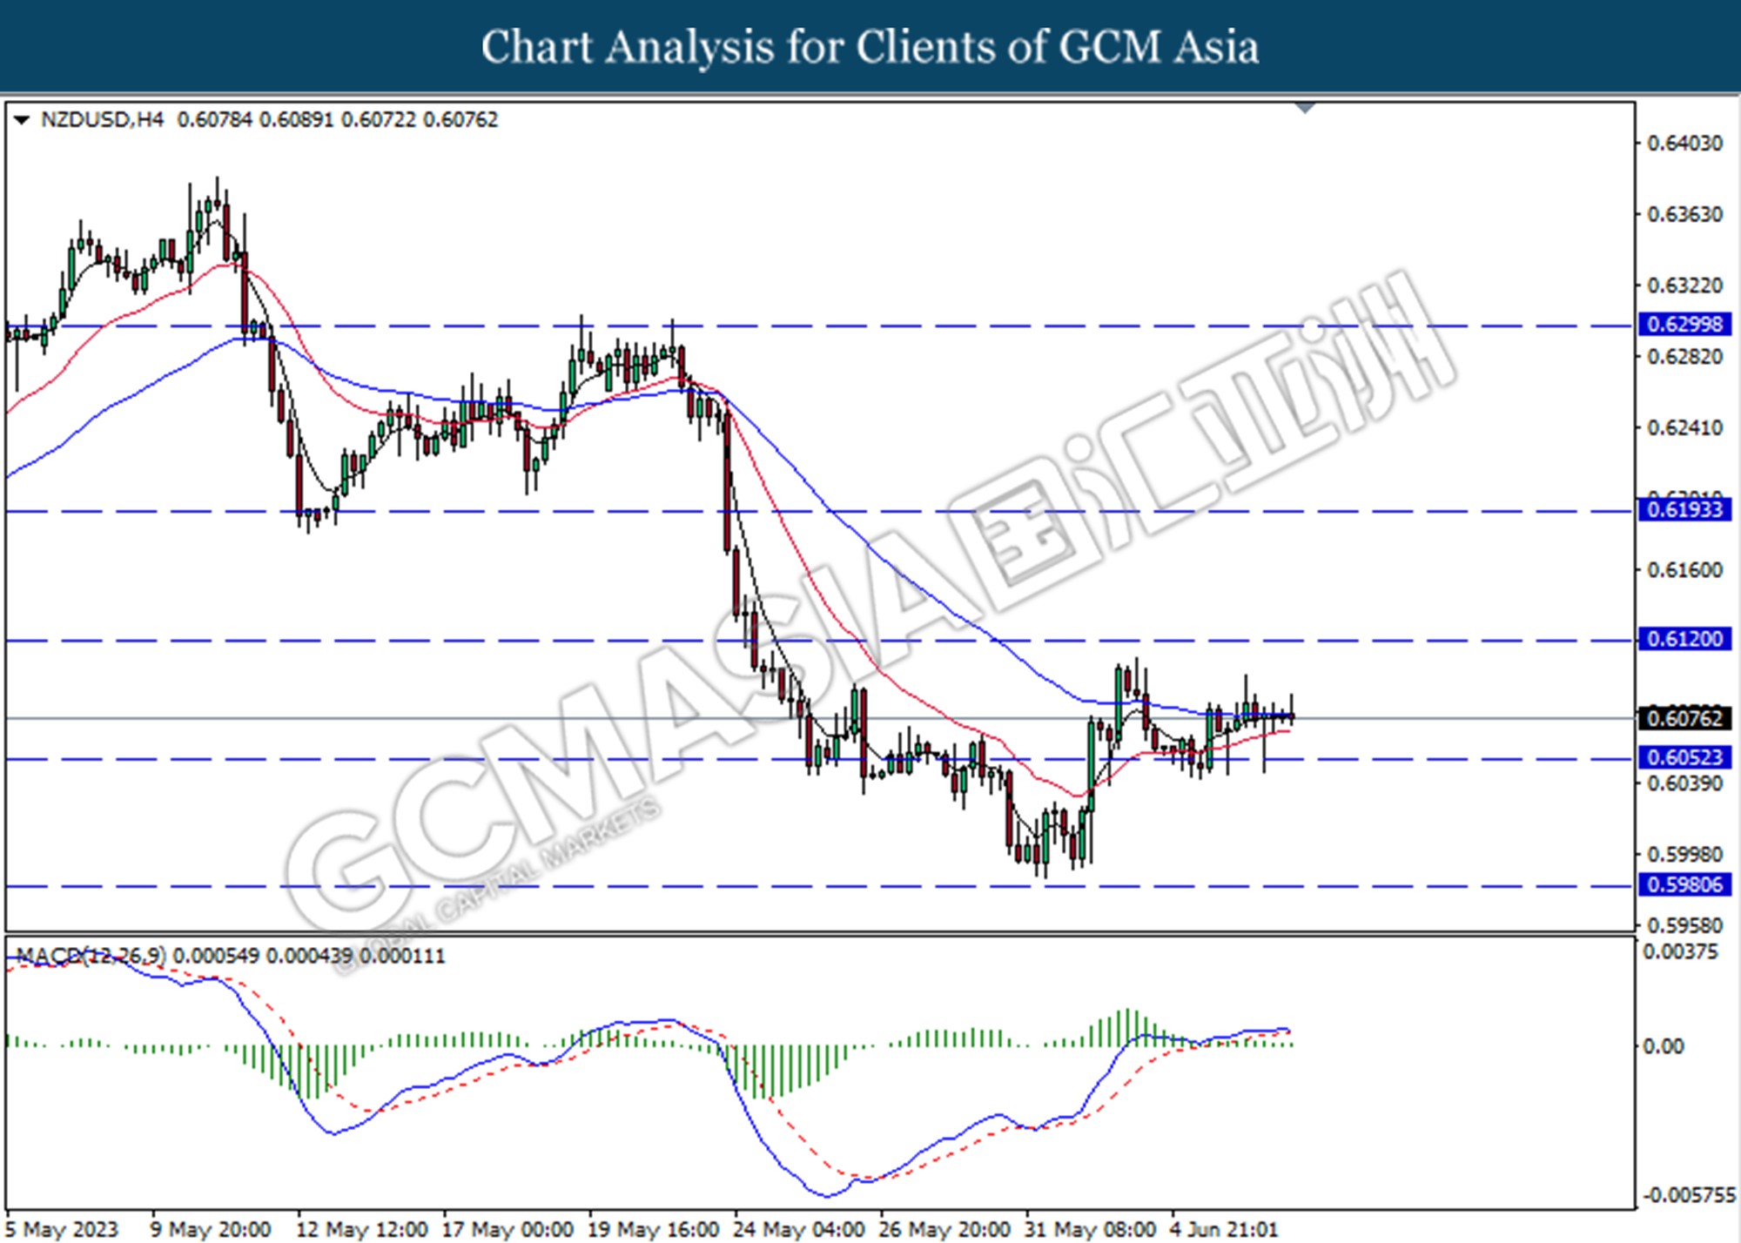Viewport: 1741px width, 1243px height.
Task: Click the 17 May 00:00 time label
Action: [508, 1229]
